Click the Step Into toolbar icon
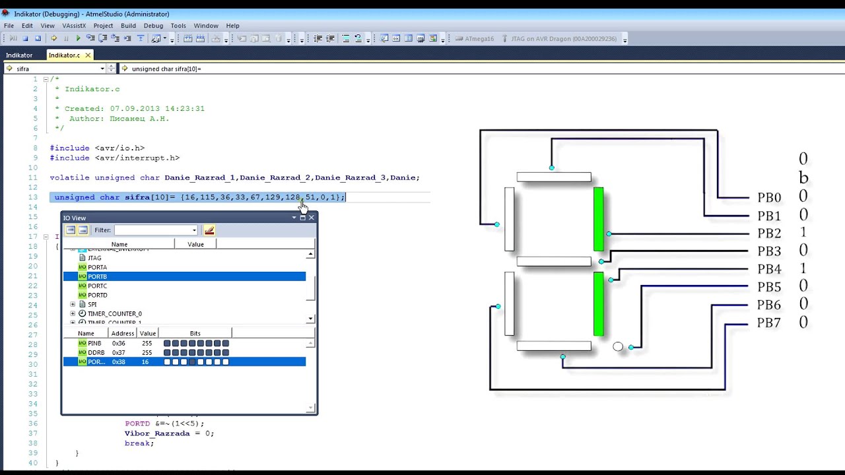This screenshot has height=475, width=845. point(90,38)
